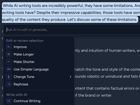Click the Continue Writing indent icon
Viewport: 140px width, 105px height.
click(x=9, y=101)
